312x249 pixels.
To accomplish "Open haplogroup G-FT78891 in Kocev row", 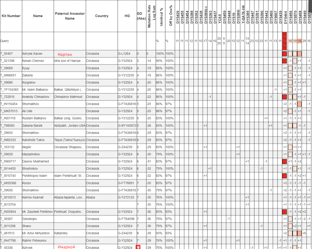I will [126, 183].
